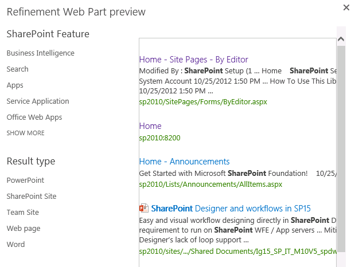The image size is (355, 267).
Task: Click the sp2010/SitePages/Forms/ByEditor.aspx URL
Action: [203, 102]
